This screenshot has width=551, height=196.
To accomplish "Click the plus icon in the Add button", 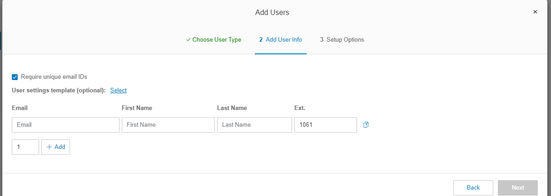I will 50,147.
